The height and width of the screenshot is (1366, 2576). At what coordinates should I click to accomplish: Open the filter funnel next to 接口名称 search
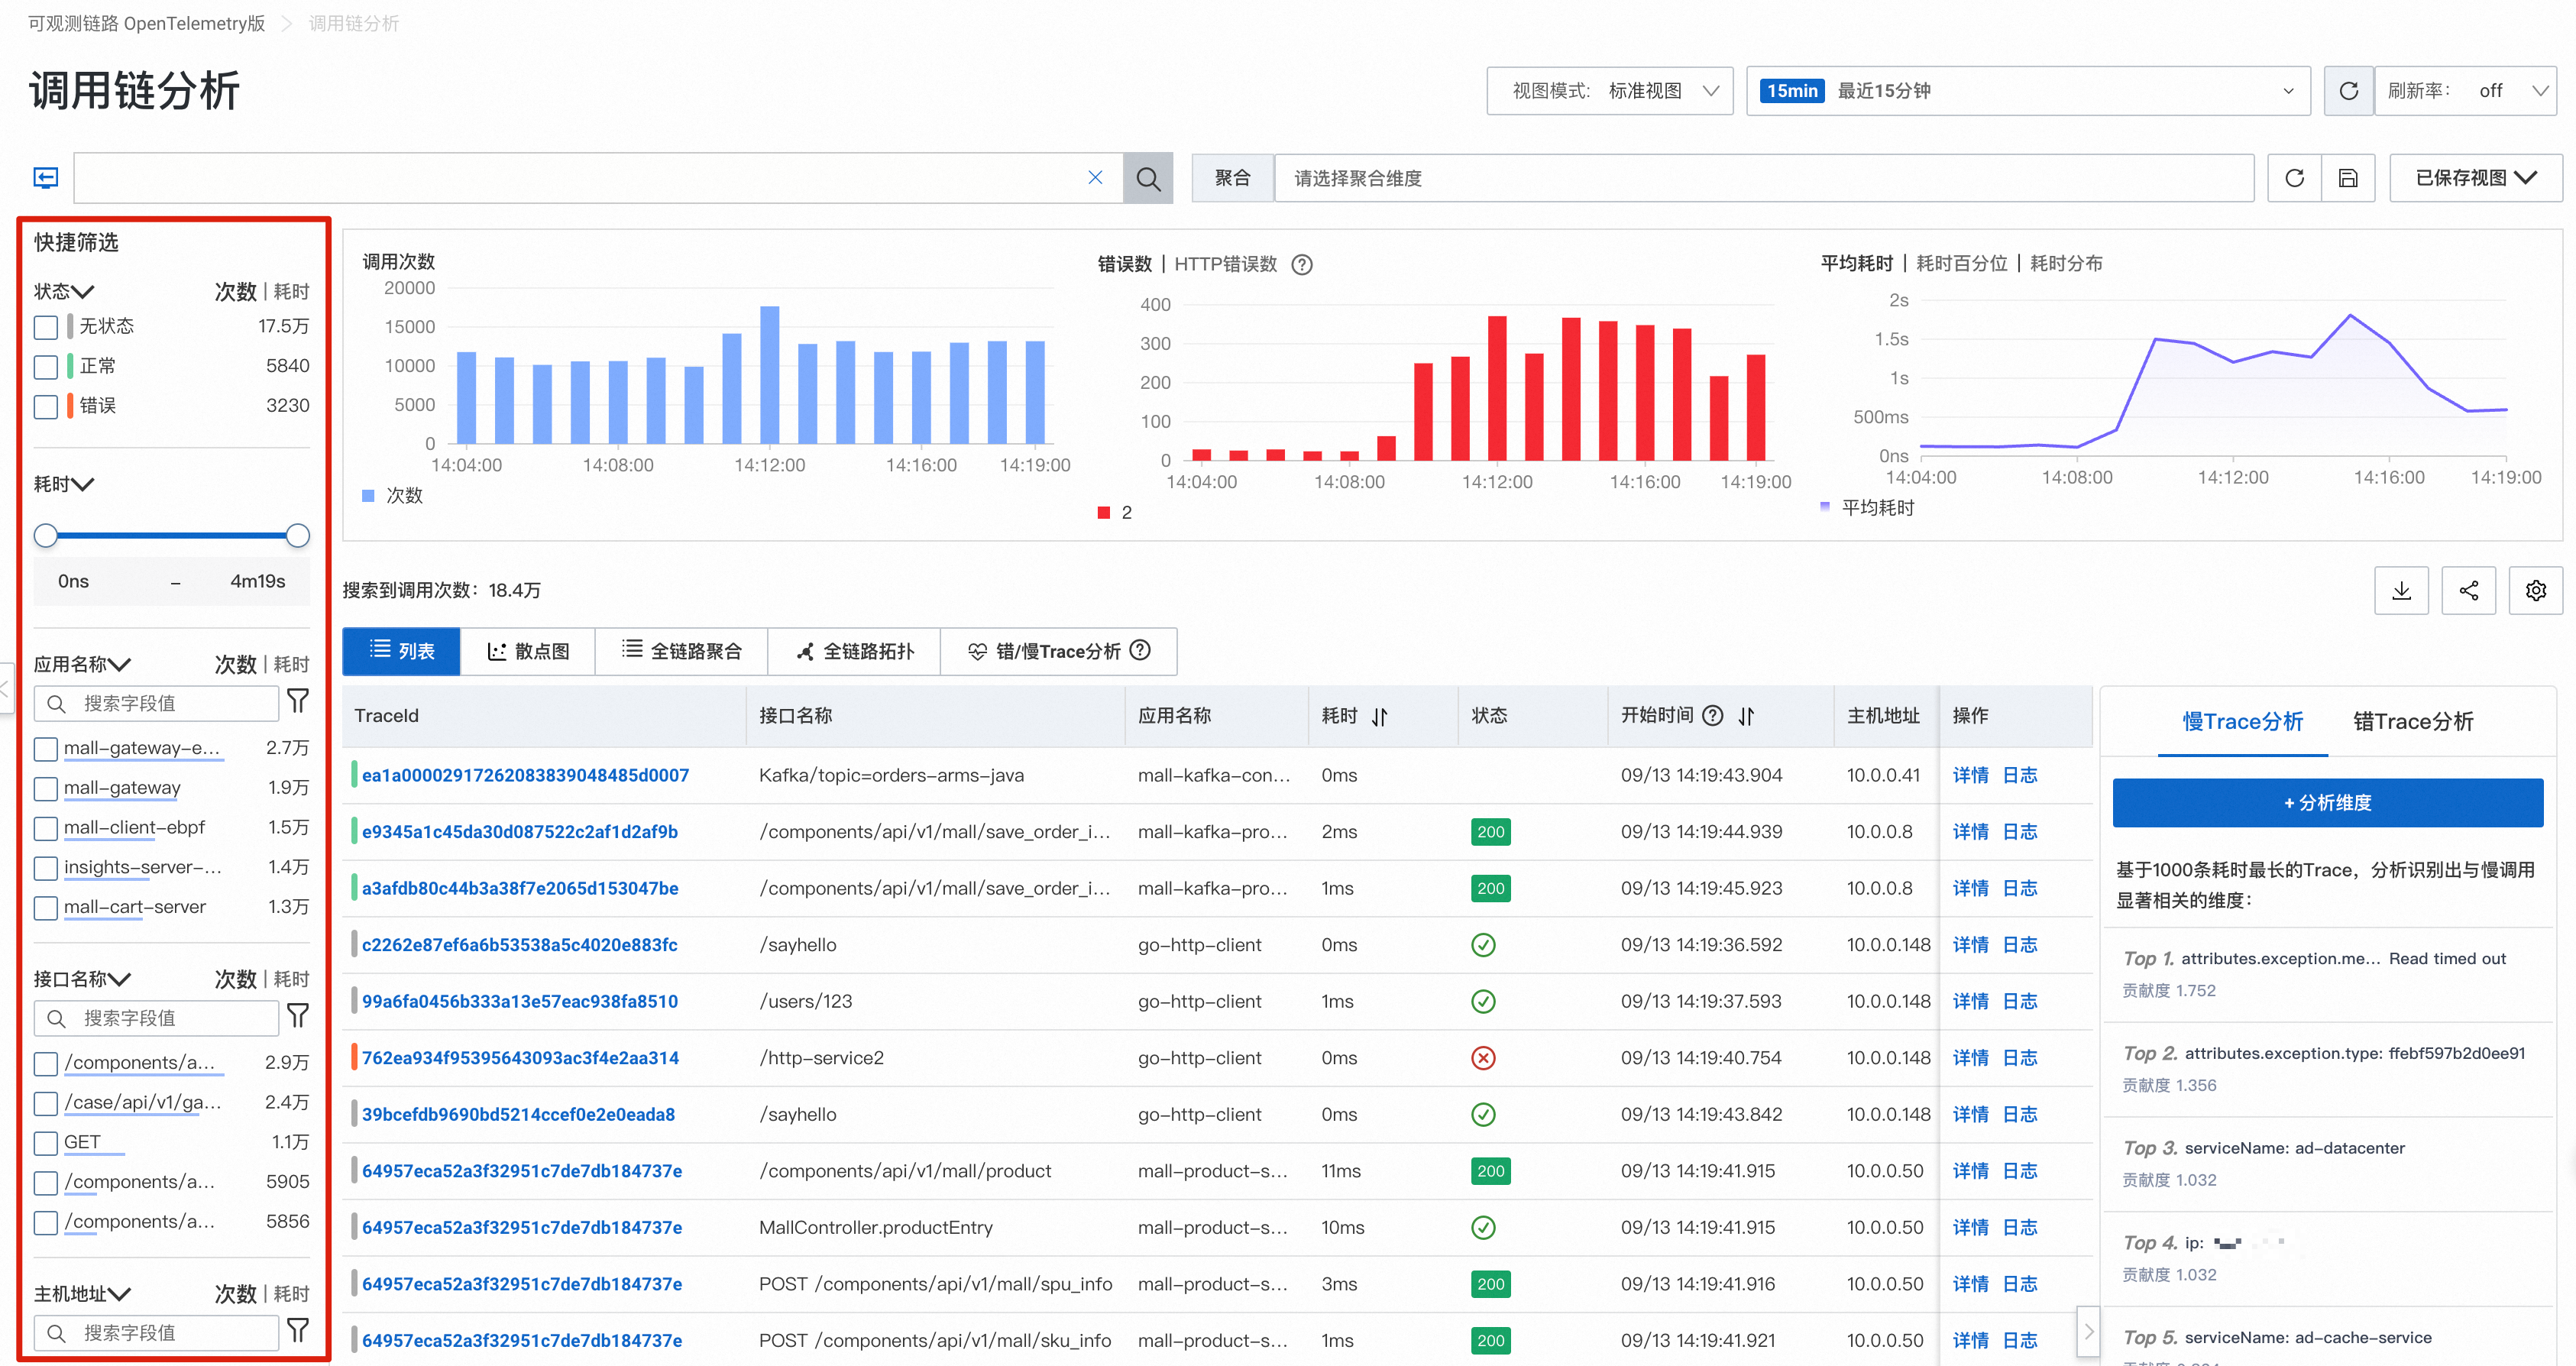tap(297, 1016)
